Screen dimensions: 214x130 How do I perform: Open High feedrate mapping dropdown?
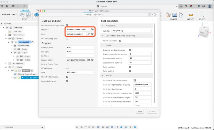coord(142,85)
